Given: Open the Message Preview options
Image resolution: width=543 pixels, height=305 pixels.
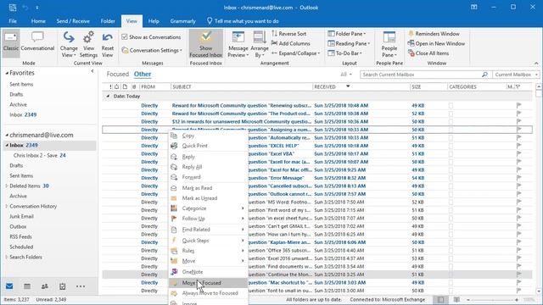Looking at the screenshot, I should [238, 45].
